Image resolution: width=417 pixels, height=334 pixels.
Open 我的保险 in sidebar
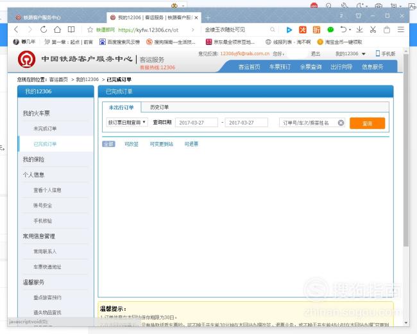[33, 159]
